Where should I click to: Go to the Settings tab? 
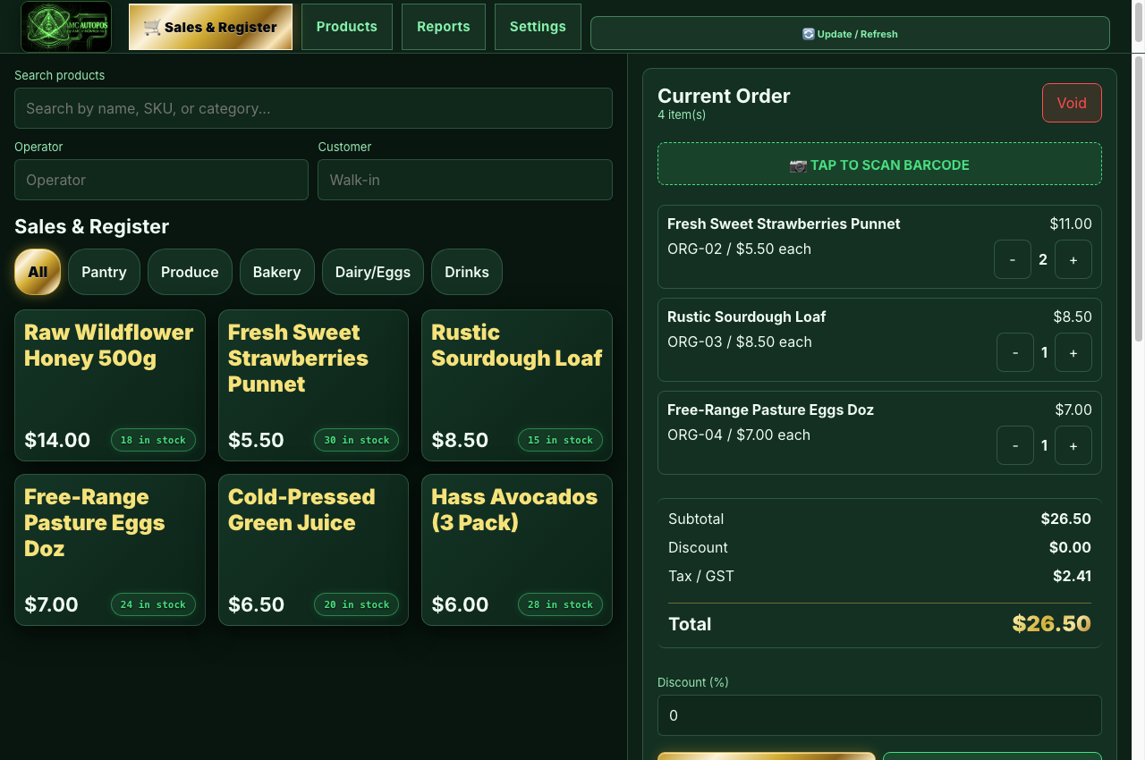[538, 27]
